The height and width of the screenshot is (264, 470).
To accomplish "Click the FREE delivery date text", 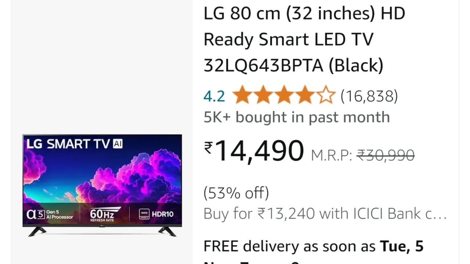I will click(x=314, y=246).
